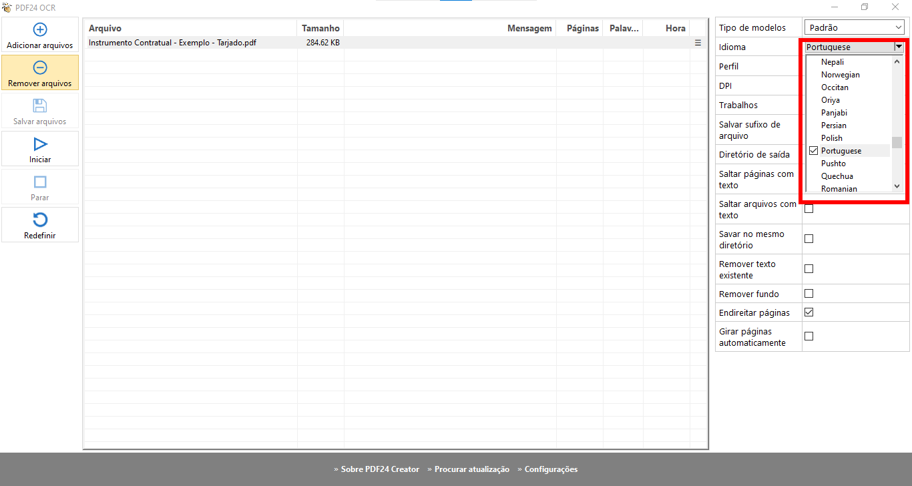
Task: Tick the Remover texto existente checkbox
Action: [809, 269]
